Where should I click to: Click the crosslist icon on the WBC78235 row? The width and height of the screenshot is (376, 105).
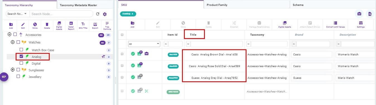point(147,91)
